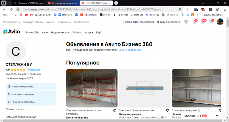
Task: Reload the current Avito page
Action: coord(11,9)
